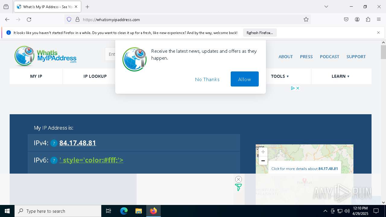Image resolution: width=386 pixels, height=217 pixels.
Task: Reload the current page
Action: tap(29, 20)
